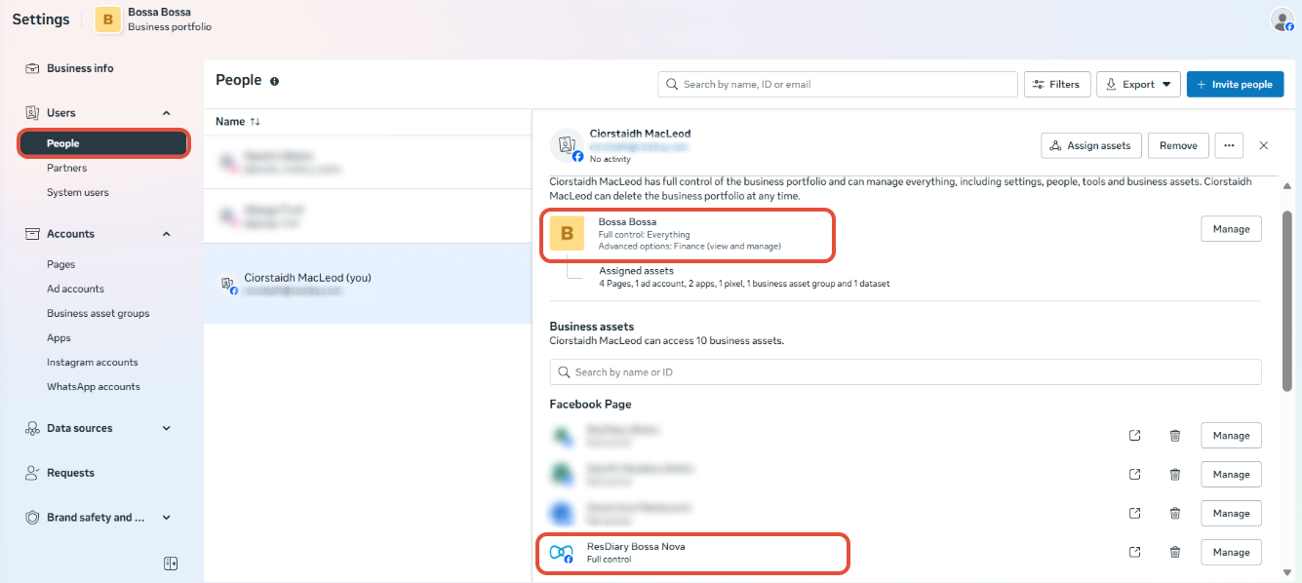Focus the search by name, ID or email field

point(838,84)
